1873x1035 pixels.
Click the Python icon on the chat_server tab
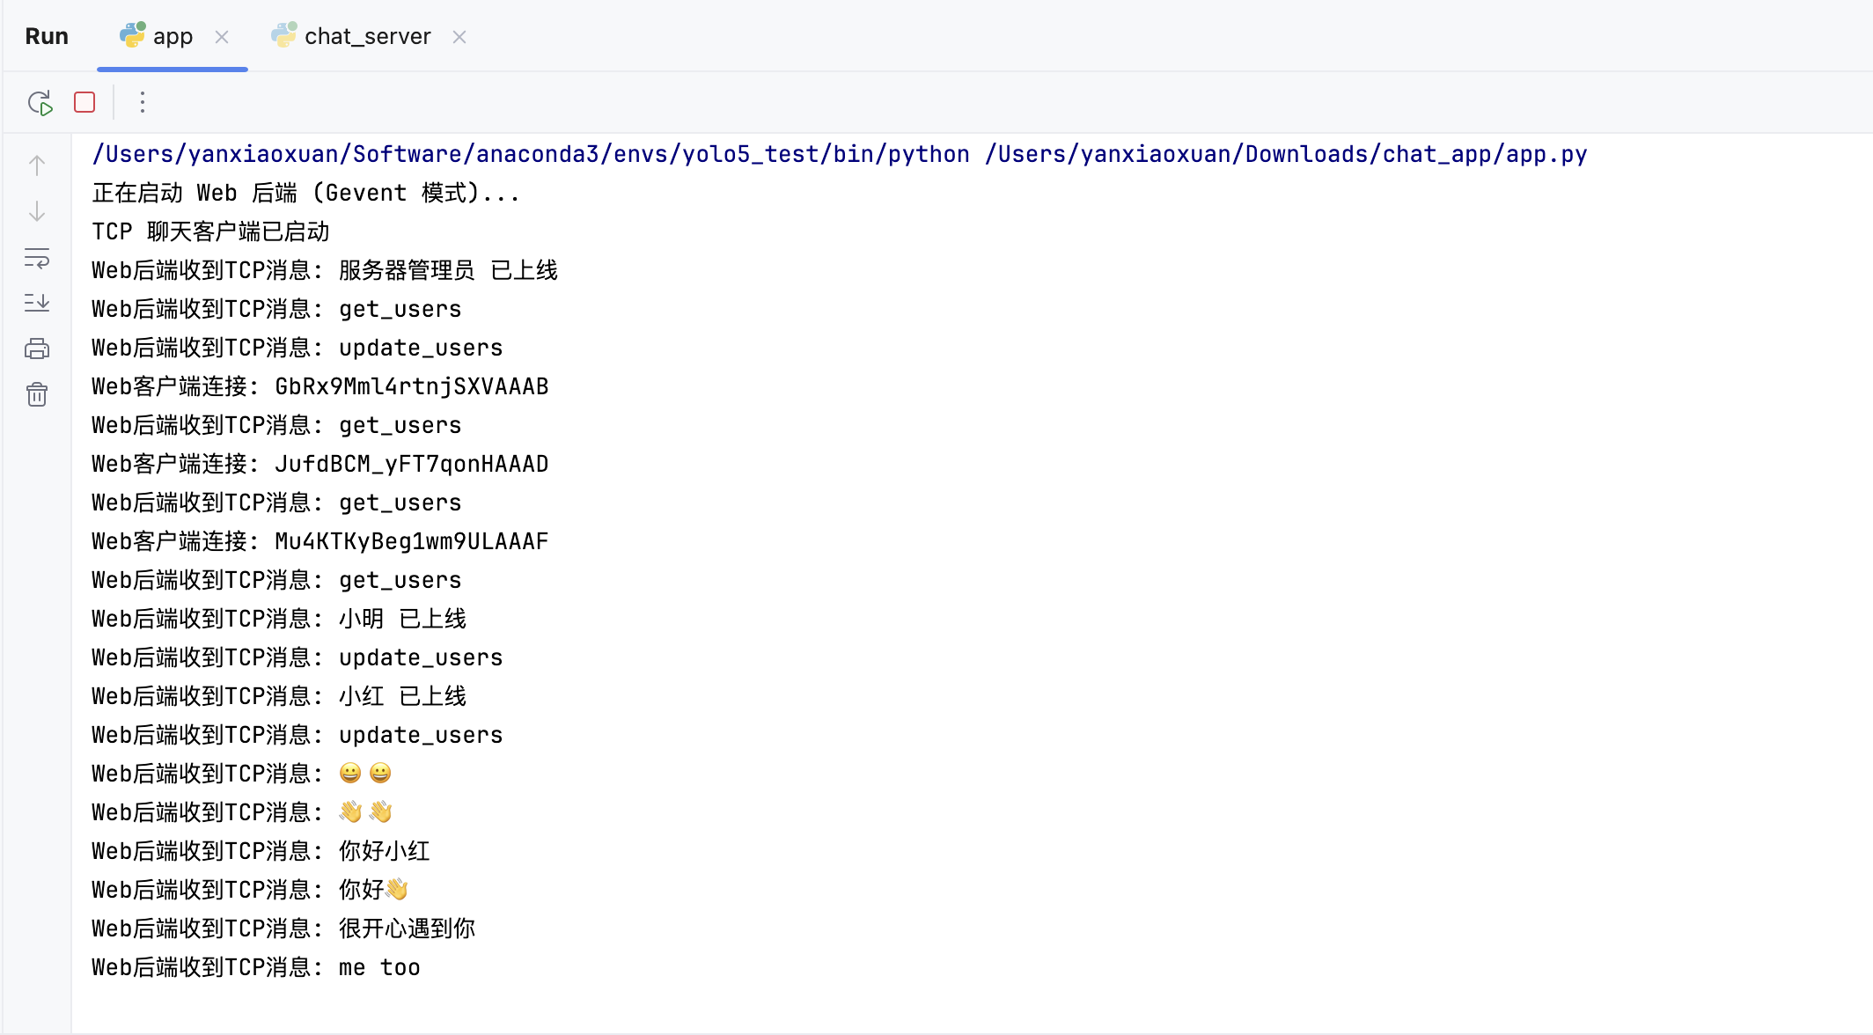(283, 36)
